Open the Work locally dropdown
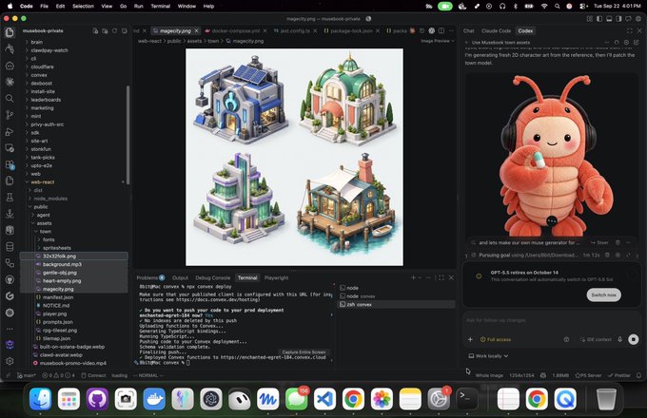Image resolution: width=647 pixels, height=418 pixels. coord(488,356)
